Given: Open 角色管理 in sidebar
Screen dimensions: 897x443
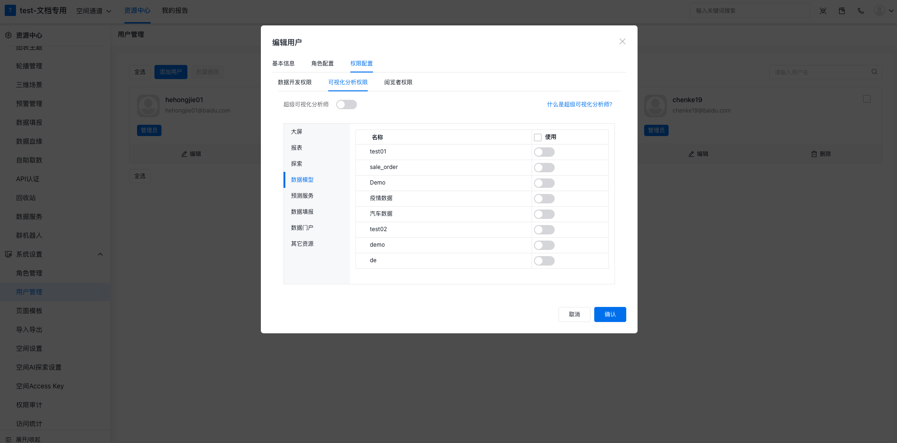Looking at the screenshot, I should (55, 273).
